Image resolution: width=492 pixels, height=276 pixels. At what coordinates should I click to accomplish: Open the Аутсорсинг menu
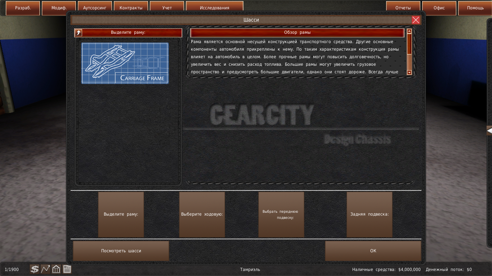(95, 8)
